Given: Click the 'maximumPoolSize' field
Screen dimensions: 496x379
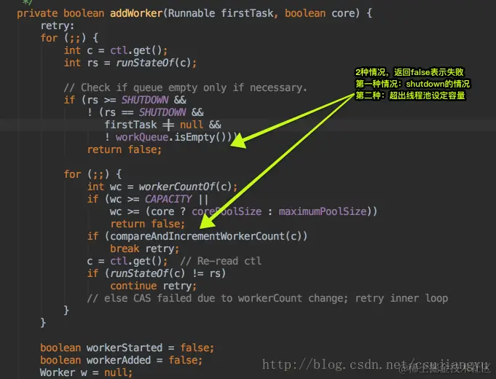Looking at the screenshot, I should tap(323, 211).
